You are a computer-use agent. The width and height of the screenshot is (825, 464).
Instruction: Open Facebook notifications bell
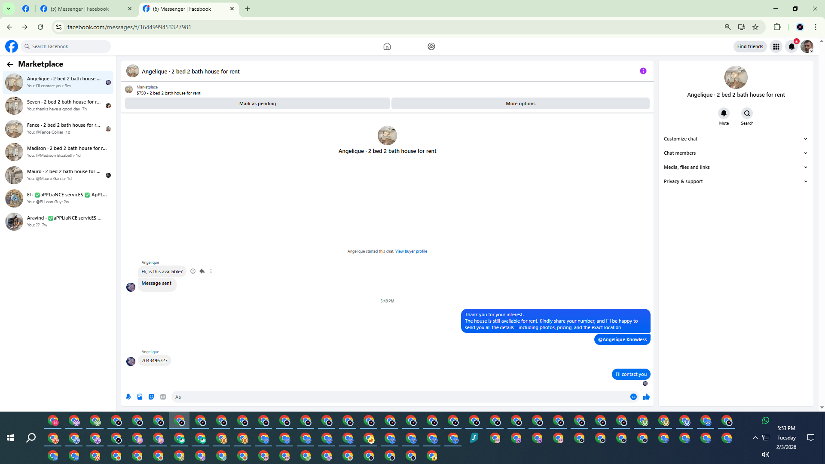coord(791,46)
